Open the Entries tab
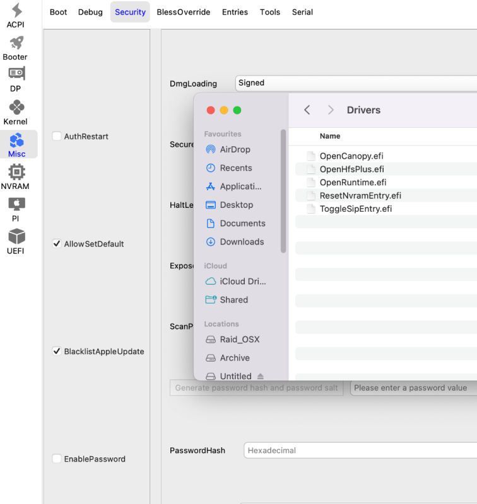Screen dimensions: 477x504 (235, 12)
